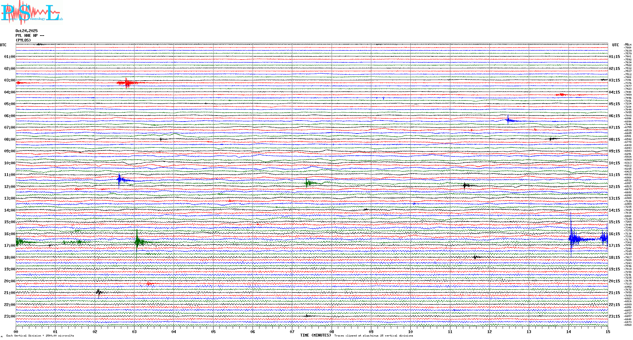The height and width of the screenshot is (340, 633).
Task: Click the blue event on the 11:00 rows
Action: coord(120,180)
